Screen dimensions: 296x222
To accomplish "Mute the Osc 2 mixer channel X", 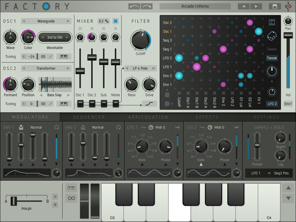I will (x=92, y=29).
